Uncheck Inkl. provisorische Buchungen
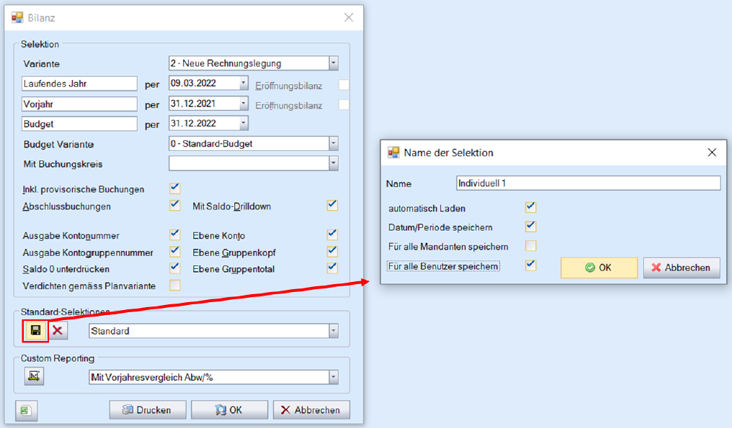The image size is (732, 428). (x=174, y=188)
